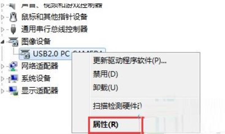The image size is (225, 134).
Task: Collapse the 图像设备 node
Action: click(3, 42)
